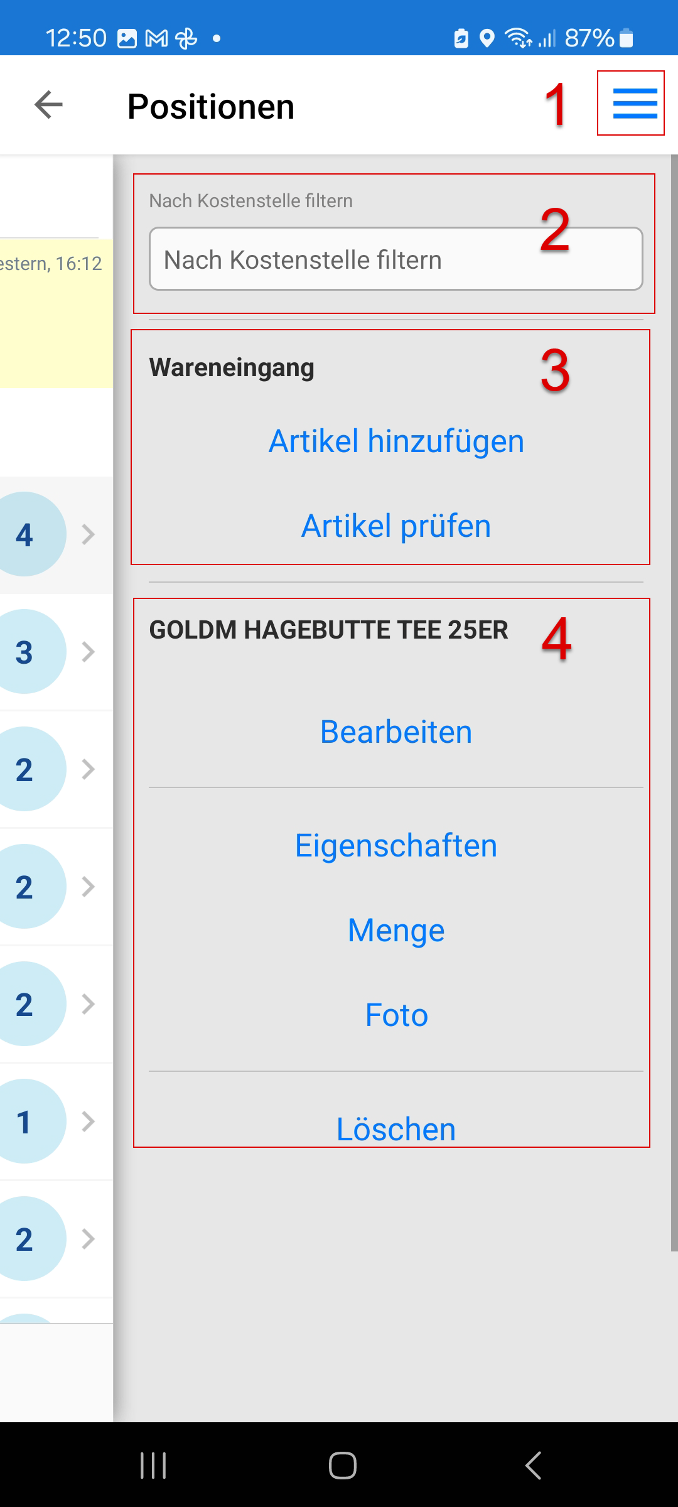The height and width of the screenshot is (1507, 678).
Task: Expand the row with quantity 4
Action: (x=89, y=534)
